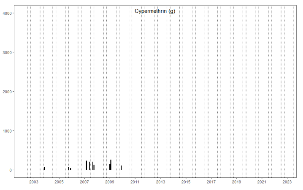Screen dimensions: 303x190
Task: Click the x-axis label 2015
Action: point(186,182)
